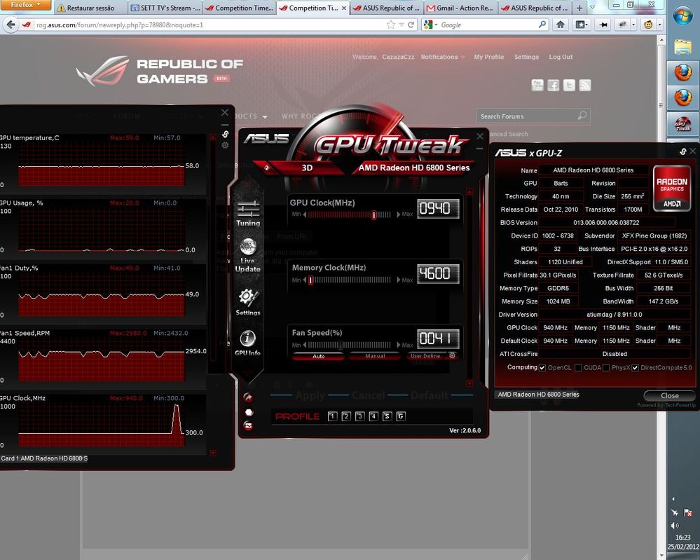Set fan speed mode to User Define

425,356
